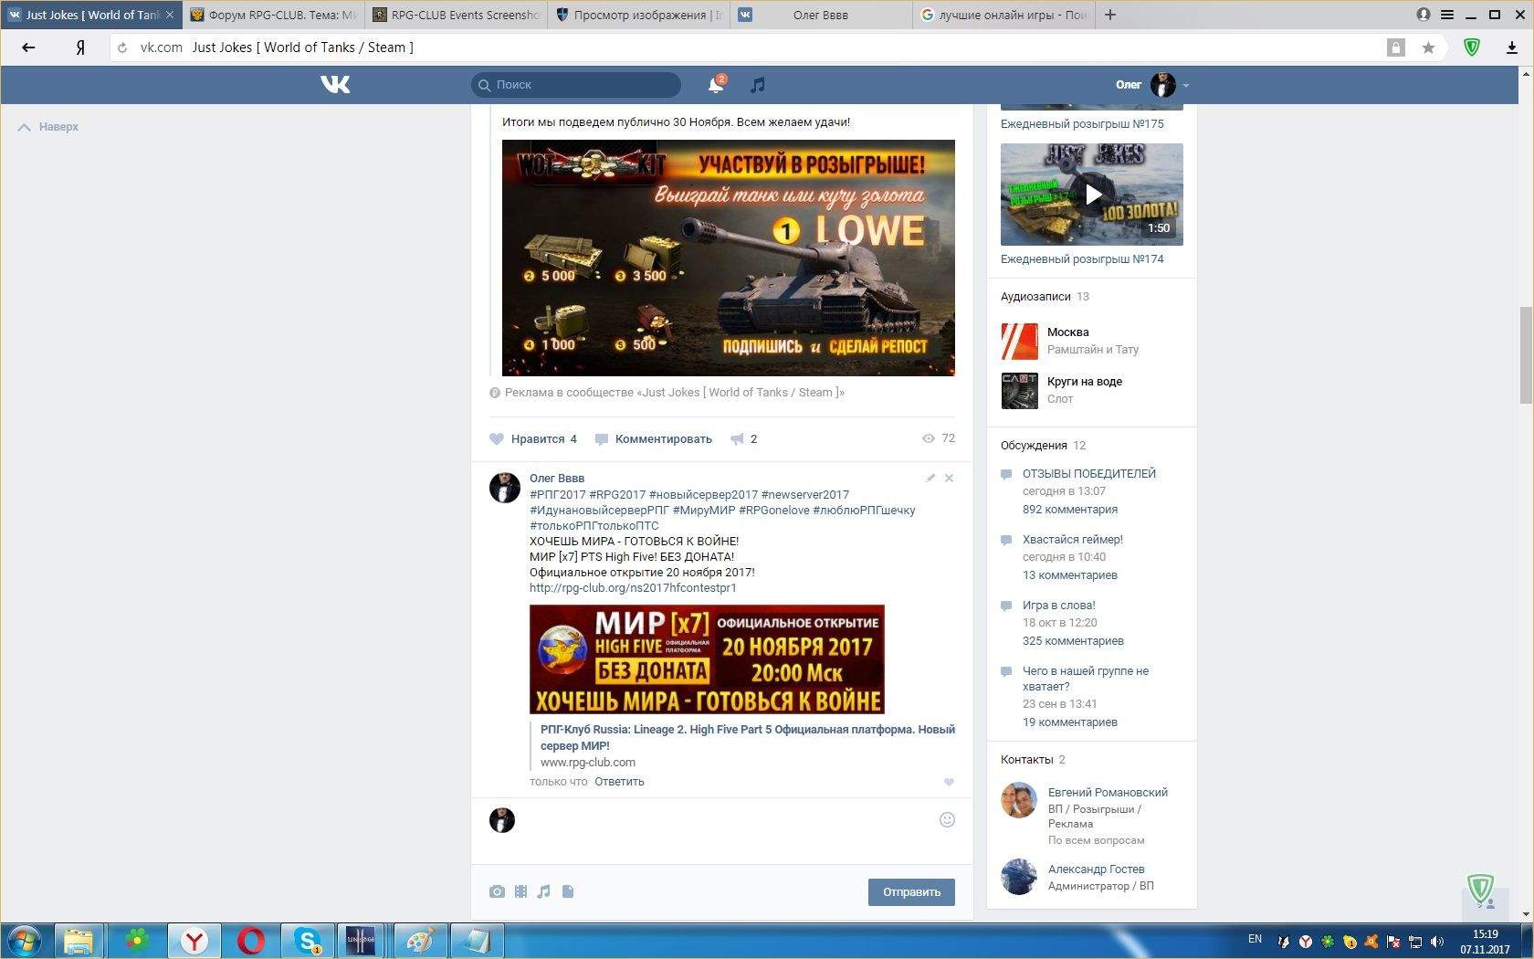1534x959 pixels.
Task: Switch to RPG-CLUB Events Screenshots tab
Action: pyautogui.click(x=456, y=15)
